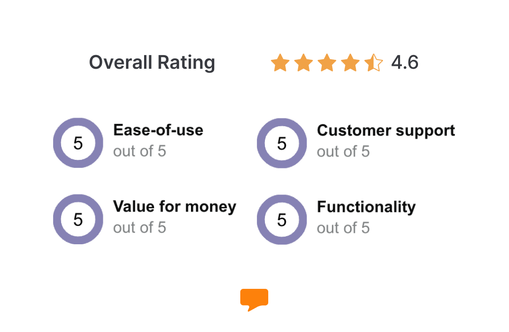
Task: Click the Overall Rating heading
Action: (x=152, y=63)
